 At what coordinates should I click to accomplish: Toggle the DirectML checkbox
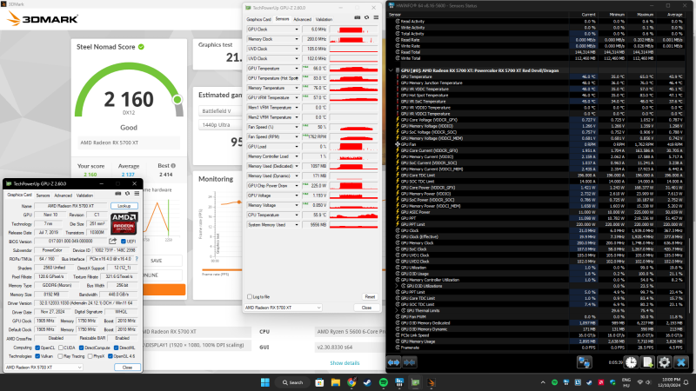click(x=117, y=348)
